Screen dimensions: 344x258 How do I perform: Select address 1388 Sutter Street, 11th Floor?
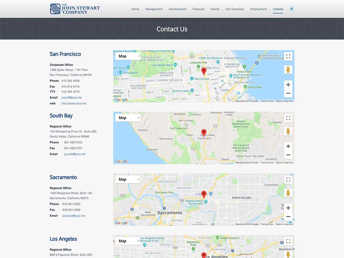click(69, 70)
